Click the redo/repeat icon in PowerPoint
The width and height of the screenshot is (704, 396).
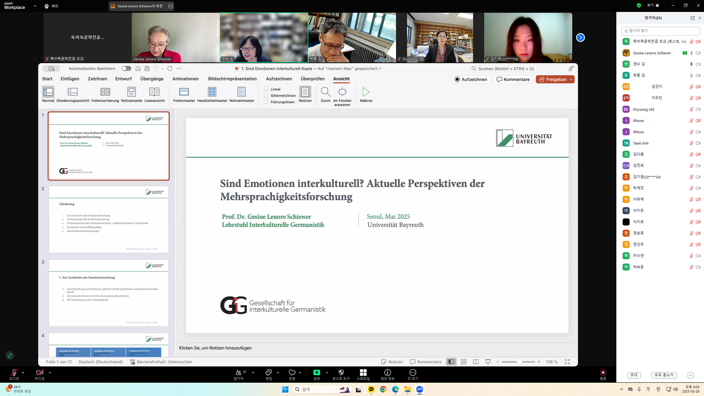pos(170,68)
